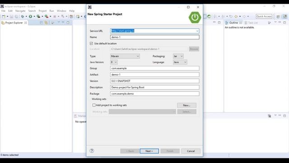Open the Packaging dropdown showing Jar
The width and height of the screenshot is (289, 163).
178,56
